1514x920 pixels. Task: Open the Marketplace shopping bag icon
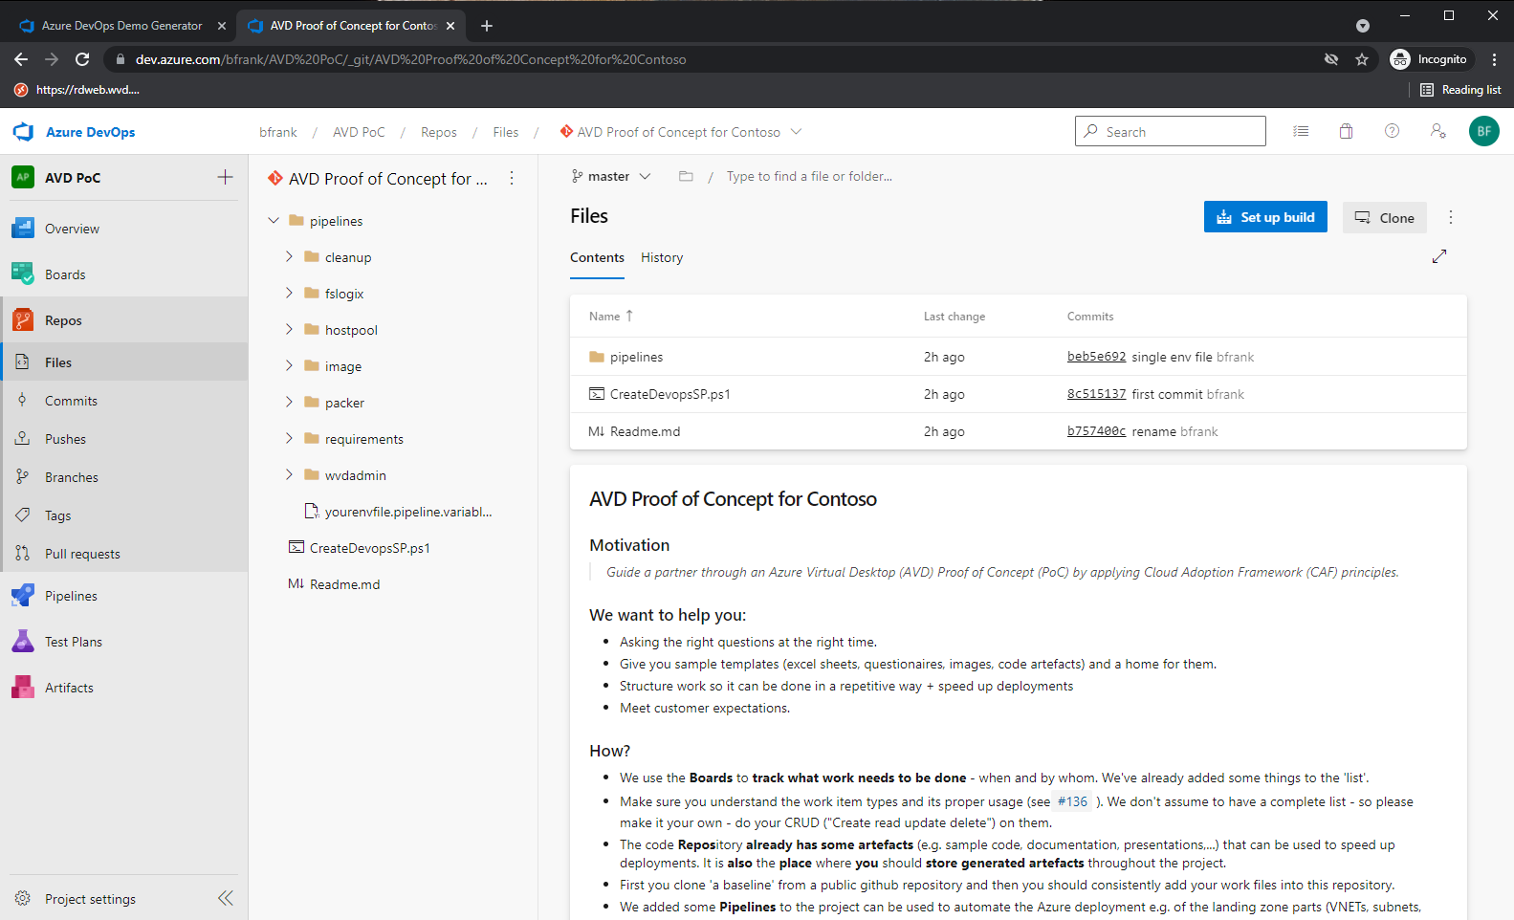[1346, 131]
